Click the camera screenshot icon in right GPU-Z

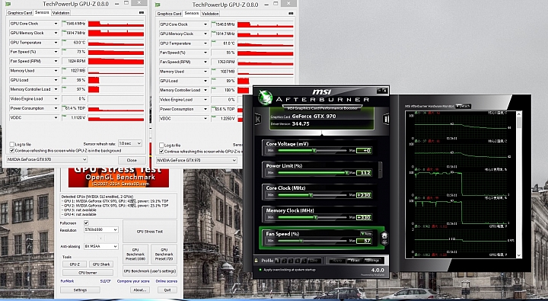pos(291,13)
